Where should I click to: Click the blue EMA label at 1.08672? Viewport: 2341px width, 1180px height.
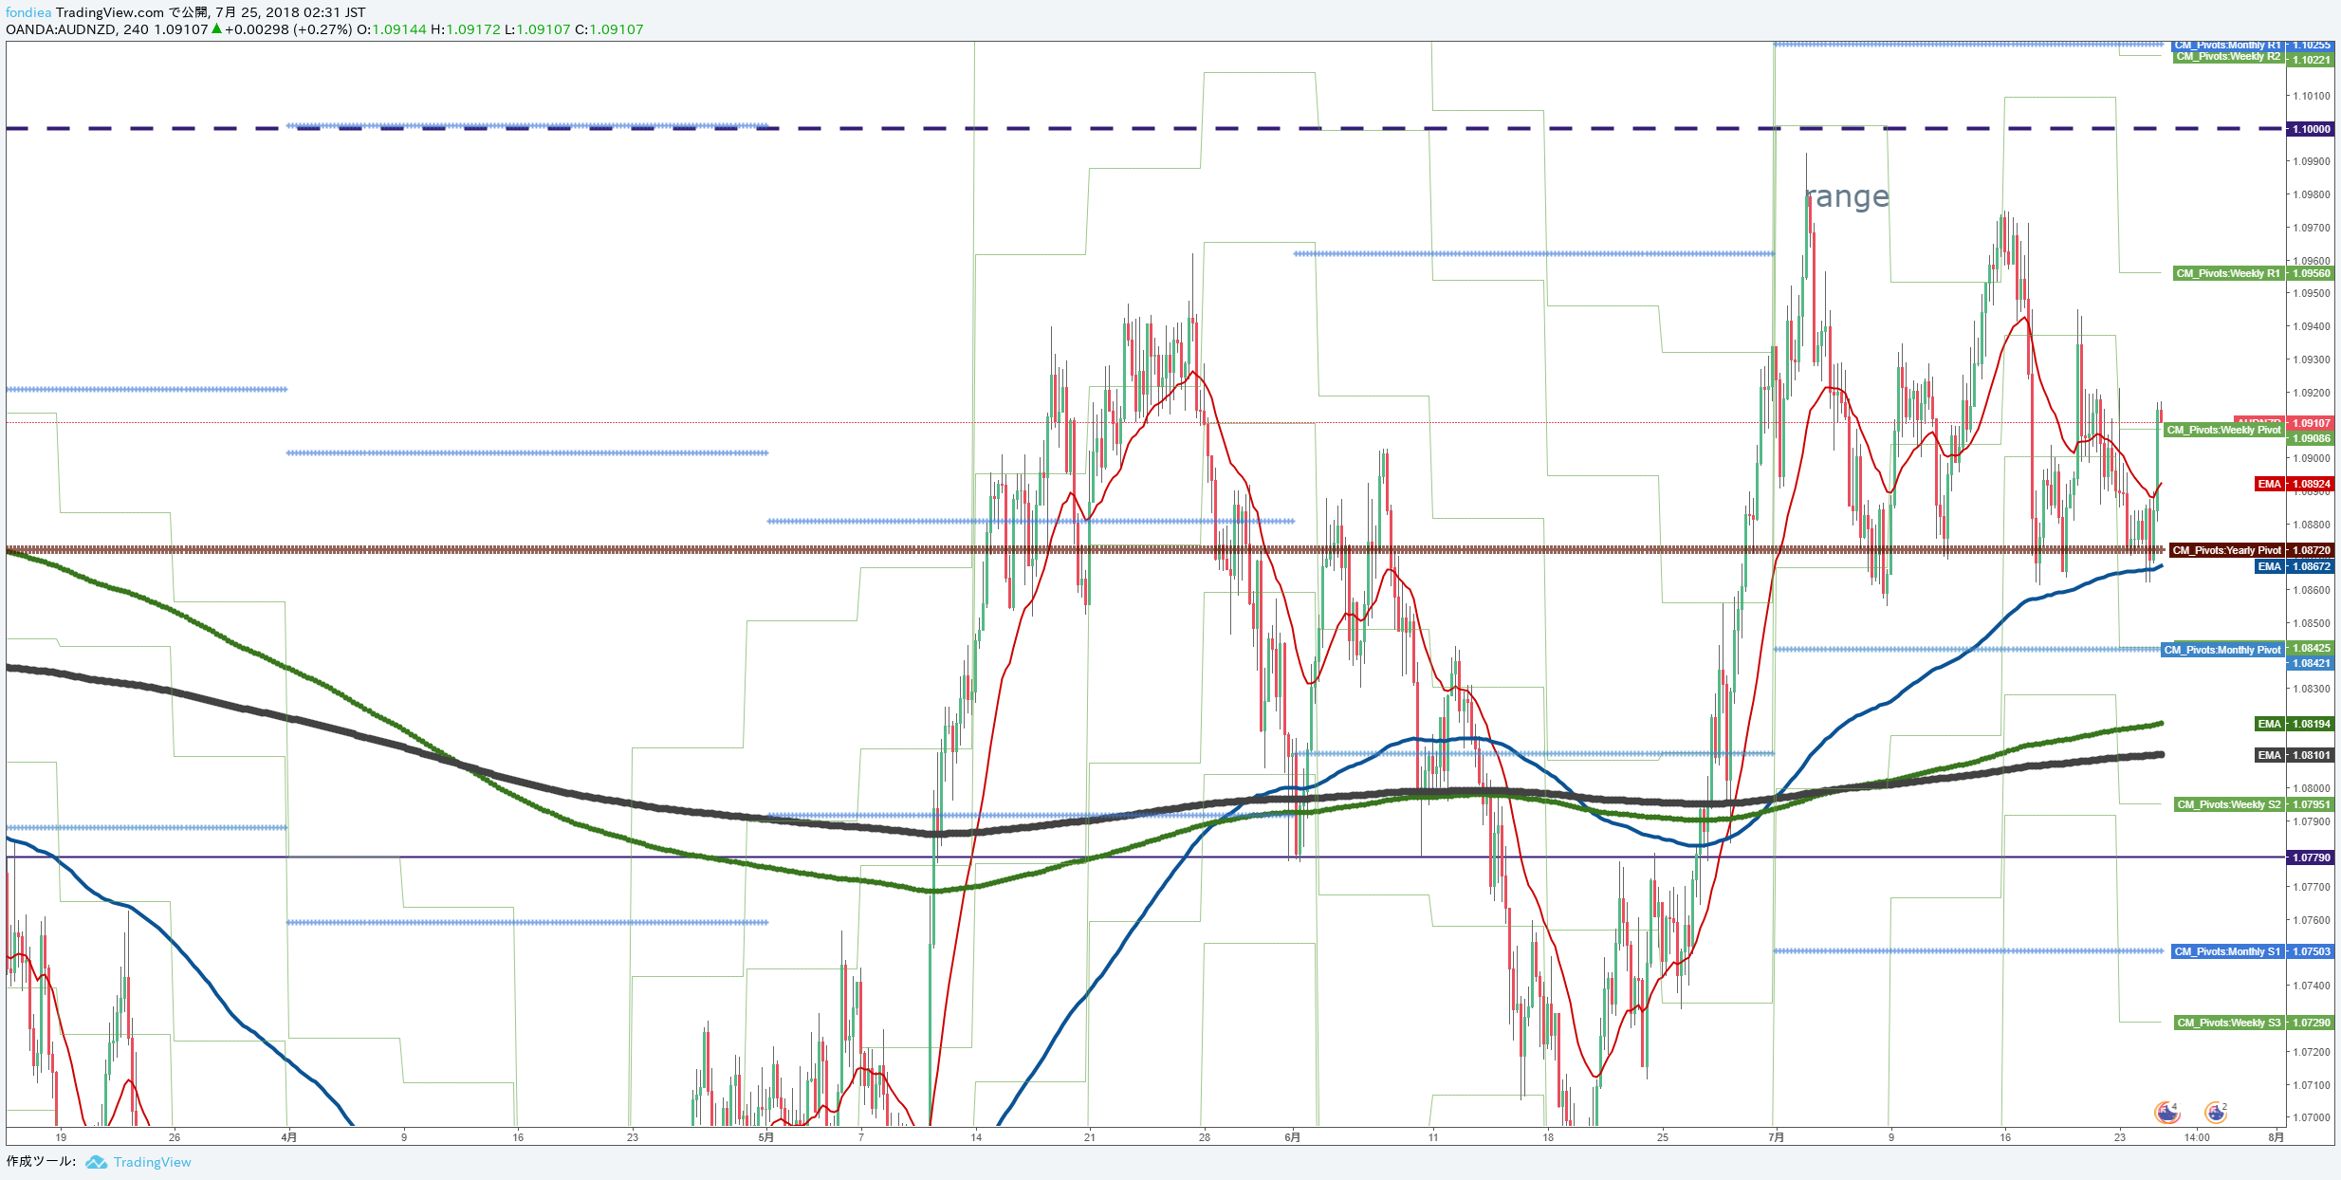[x=2269, y=566]
